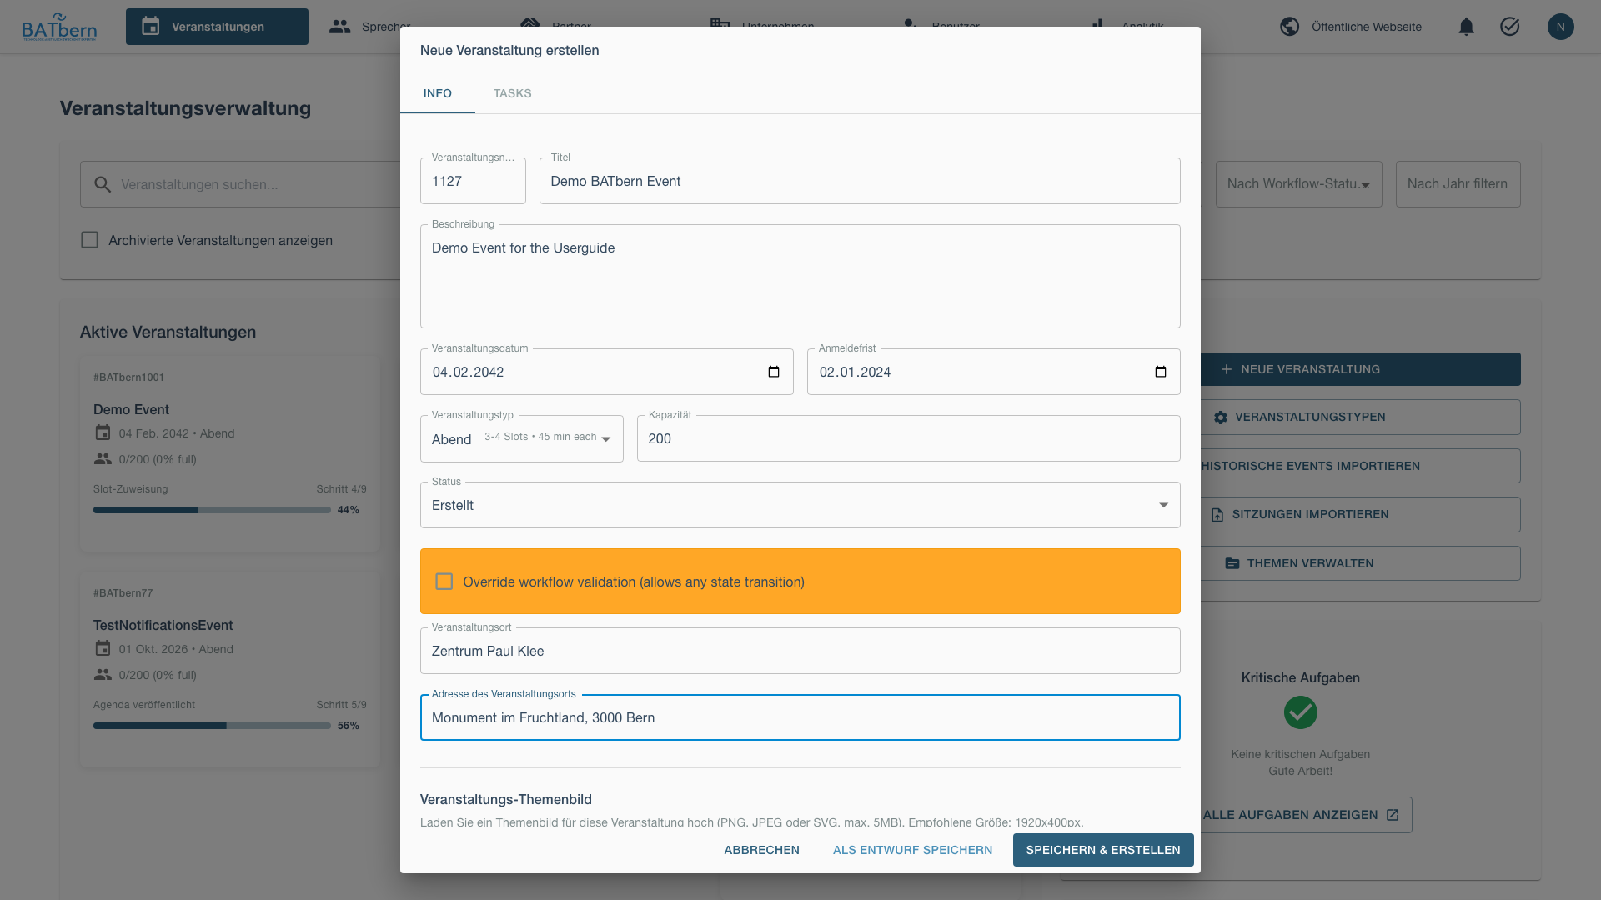Focus the Titel input field
The height and width of the screenshot is (900, 1601).
(x=860, y=181)
